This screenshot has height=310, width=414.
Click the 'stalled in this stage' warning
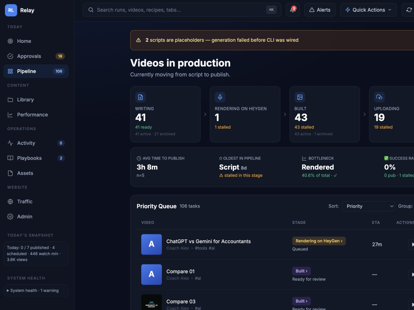click(x=241, y=175)
